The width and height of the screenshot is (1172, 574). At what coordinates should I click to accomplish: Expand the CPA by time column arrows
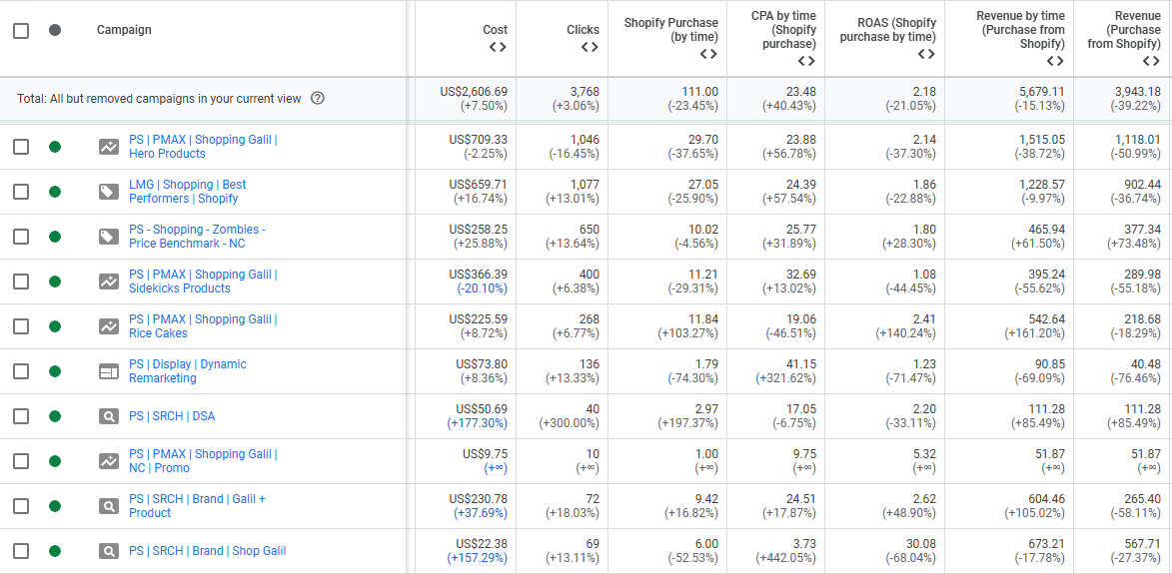point(806,61)
